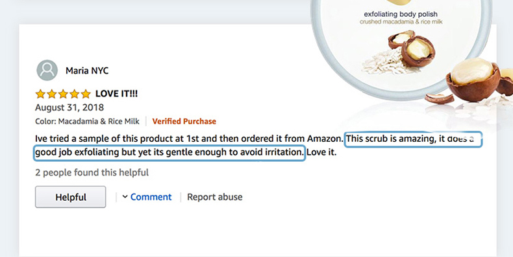Click the Helpful button
This screenshot has width=513, height=257.
[71, 197]
